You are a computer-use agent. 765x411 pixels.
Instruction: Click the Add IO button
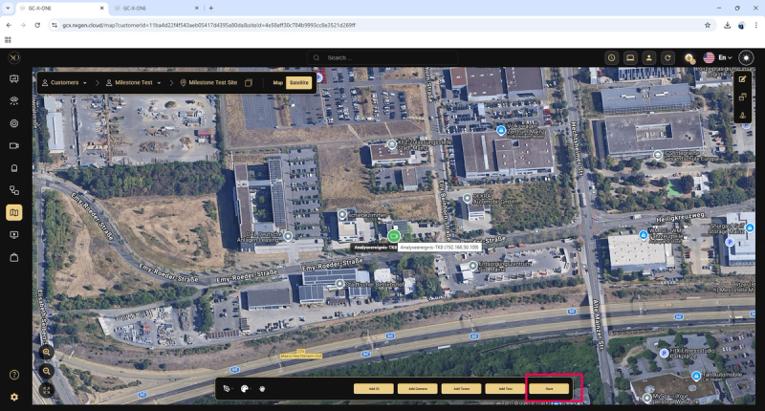tap(374, 389)
